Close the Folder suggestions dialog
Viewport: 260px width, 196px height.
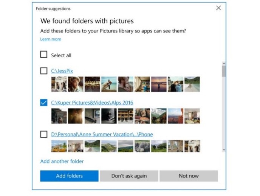218,8
